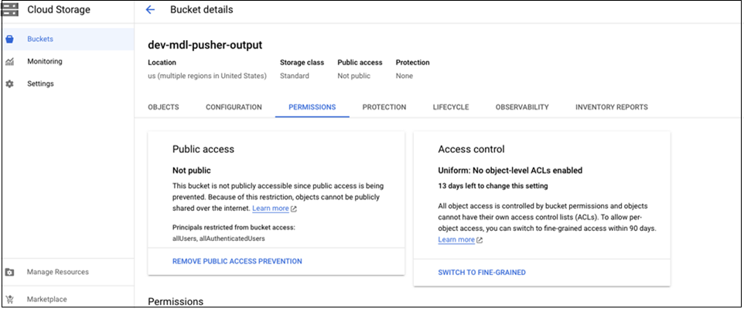Click the Access control card heading
The image size is (744, 309).
point(471,149)
